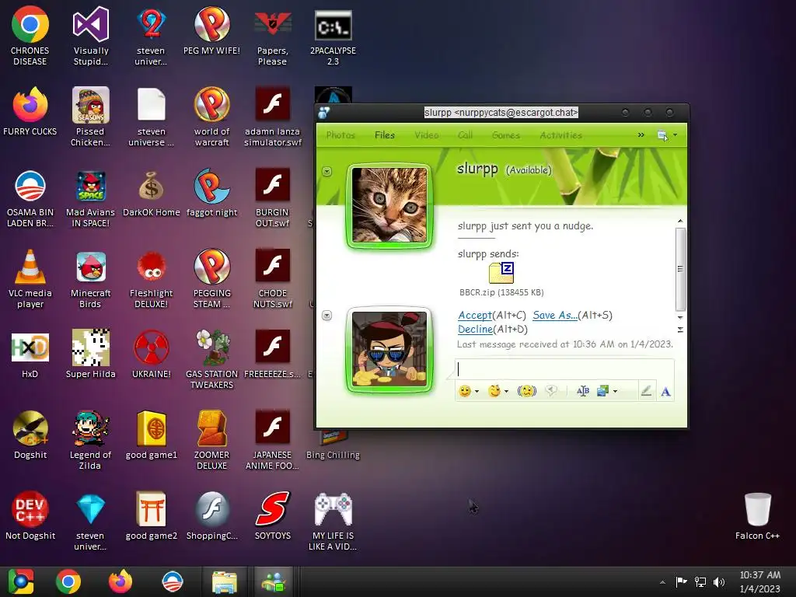Image resolution: width=796 pixels, height=597 pixels.
Task: Open the volume control in tray
Action: click(x=719, y=582)
